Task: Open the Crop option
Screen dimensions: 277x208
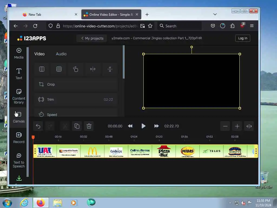Action: (76, 84)
